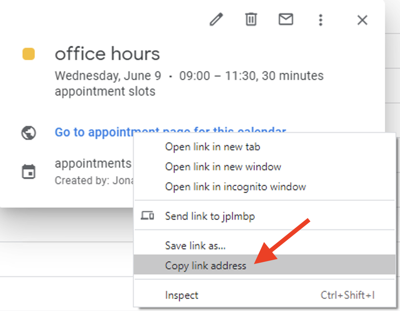Viewport: 400px width, 311px height.
Task: Click the "office hours" event title
Action: 107,54
